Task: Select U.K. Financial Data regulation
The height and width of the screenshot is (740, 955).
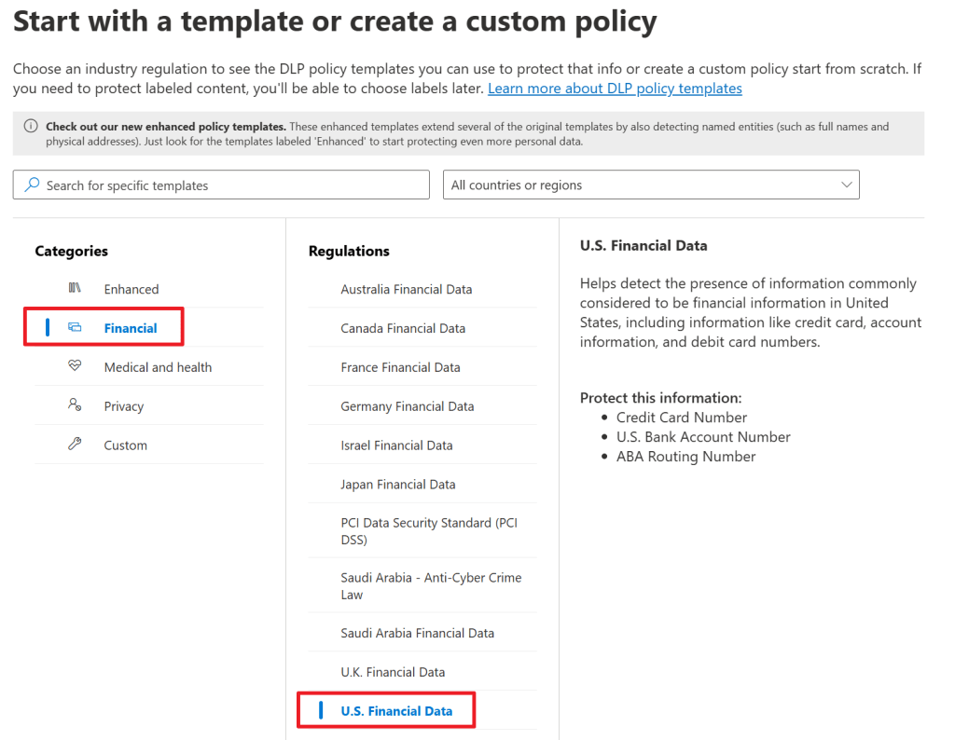Action: [393, 672]
